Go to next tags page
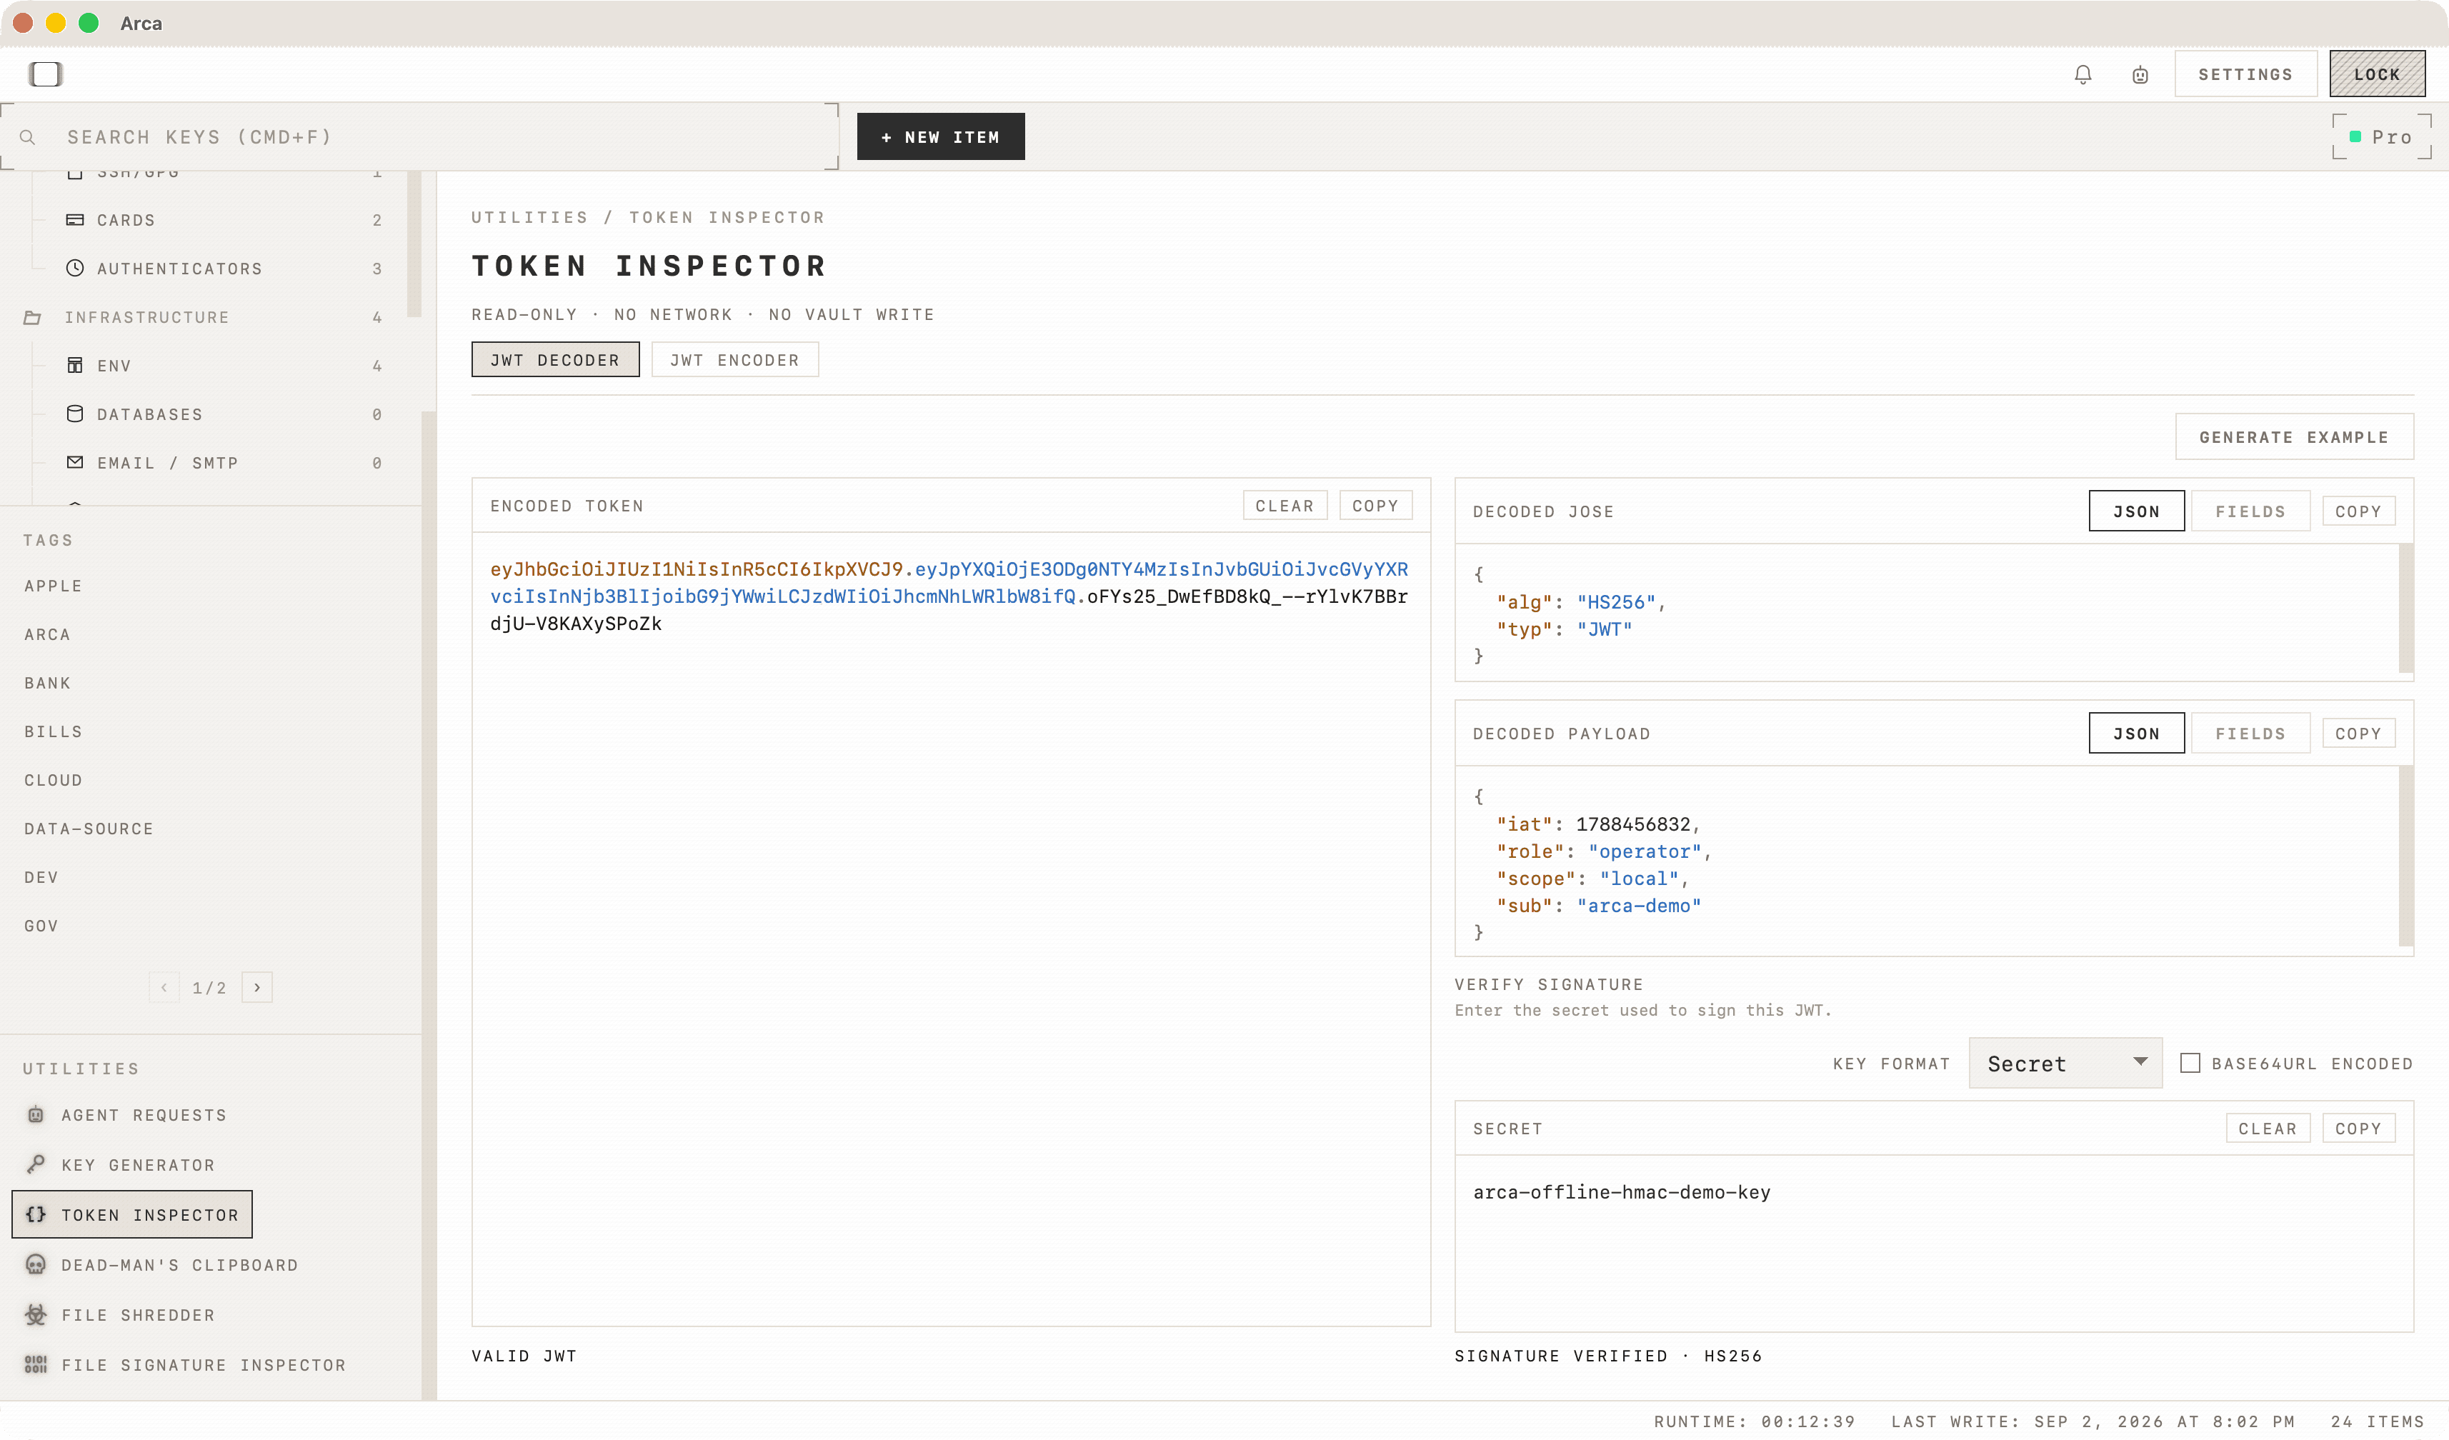 coord(256,987)
